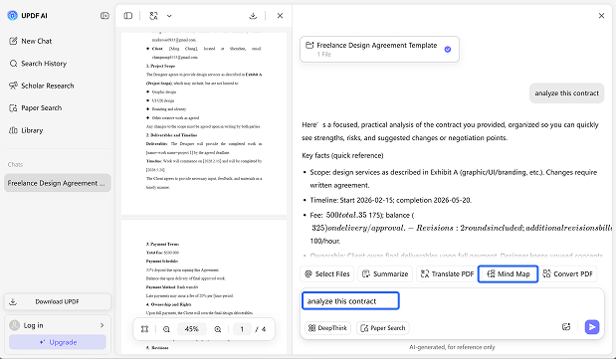Select Freelance Design Agreement chat
The height and width of the screenshot is (359, 616).
click(x=58, y=183)
